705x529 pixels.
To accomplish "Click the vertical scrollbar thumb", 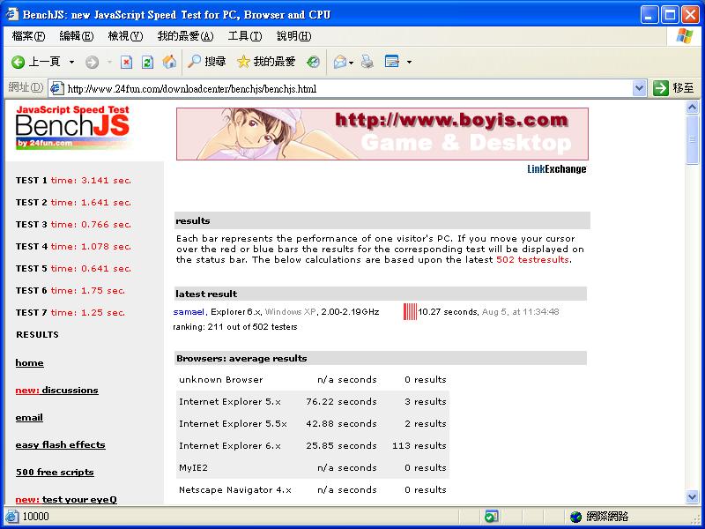I will [x=692, y=139].
